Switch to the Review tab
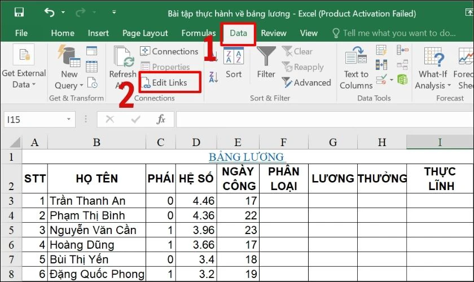The height and width of the screenshot is (282, 474). click(274, 33)
